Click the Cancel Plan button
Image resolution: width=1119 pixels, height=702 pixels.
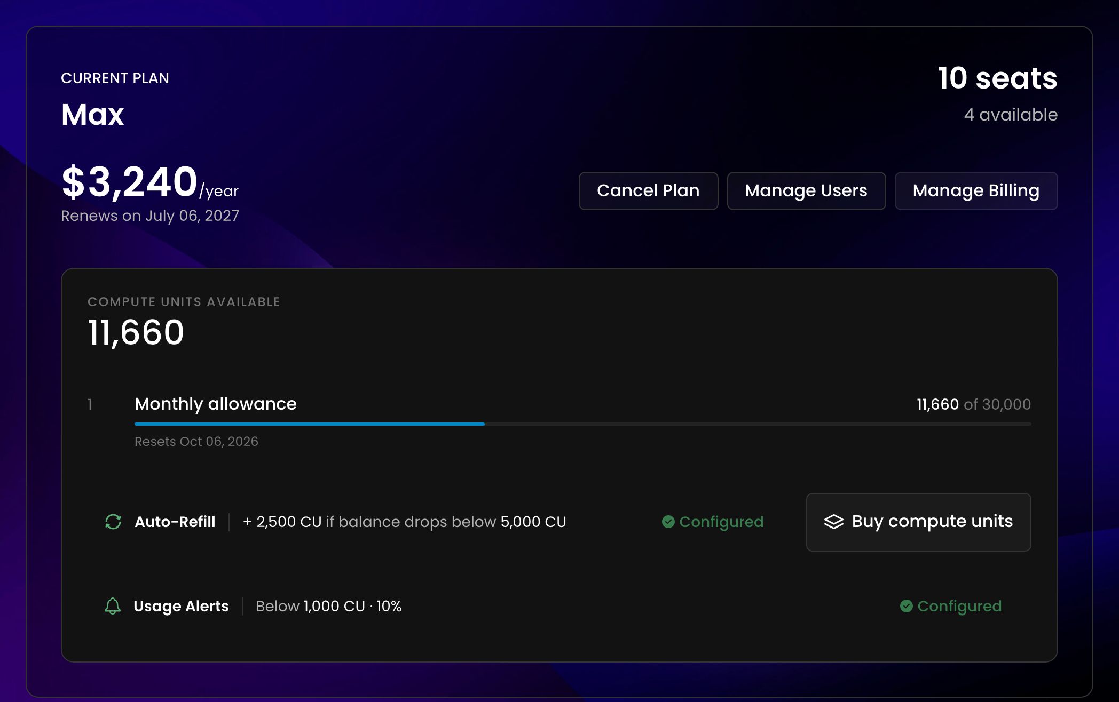[x=648, y=190]
